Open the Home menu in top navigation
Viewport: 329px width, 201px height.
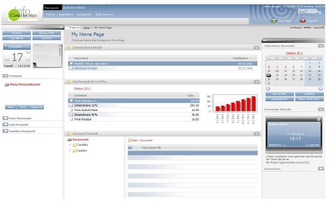(x=50, y=14)
